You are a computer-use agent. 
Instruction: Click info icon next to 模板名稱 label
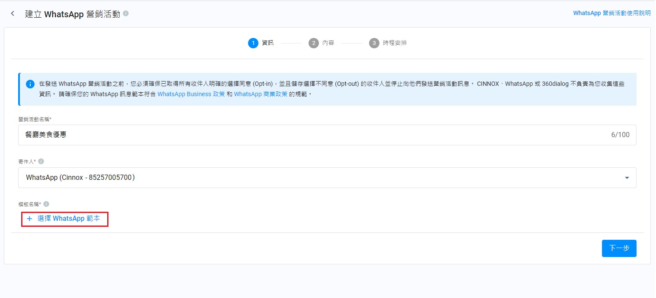click(x=46, y=204)
